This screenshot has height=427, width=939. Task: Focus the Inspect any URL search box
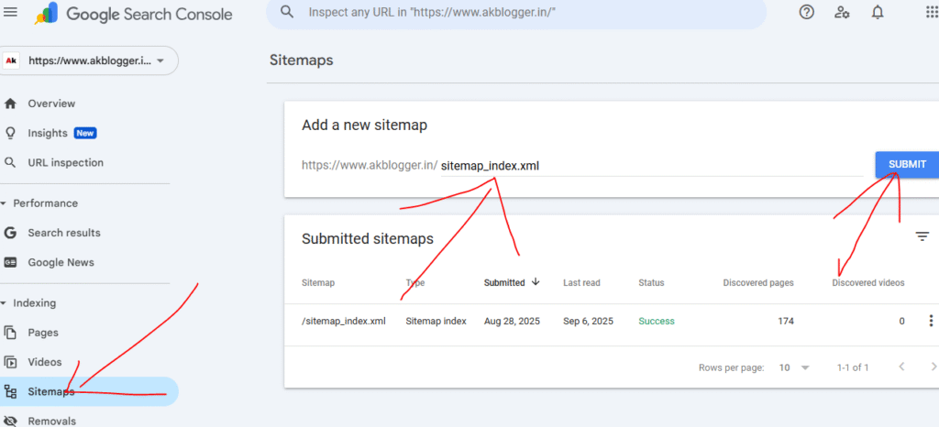[515, 12]
